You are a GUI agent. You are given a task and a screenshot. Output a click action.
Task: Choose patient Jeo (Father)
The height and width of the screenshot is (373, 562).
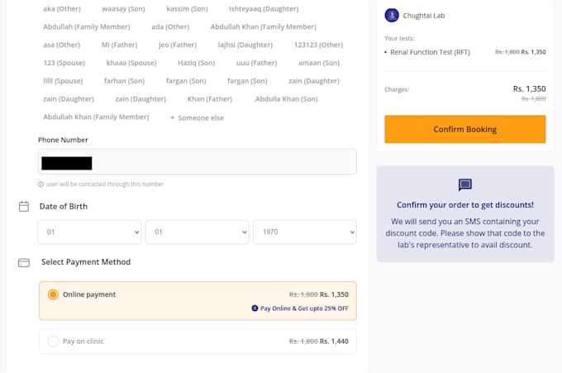pyautogui.click(x=178, y=45)
